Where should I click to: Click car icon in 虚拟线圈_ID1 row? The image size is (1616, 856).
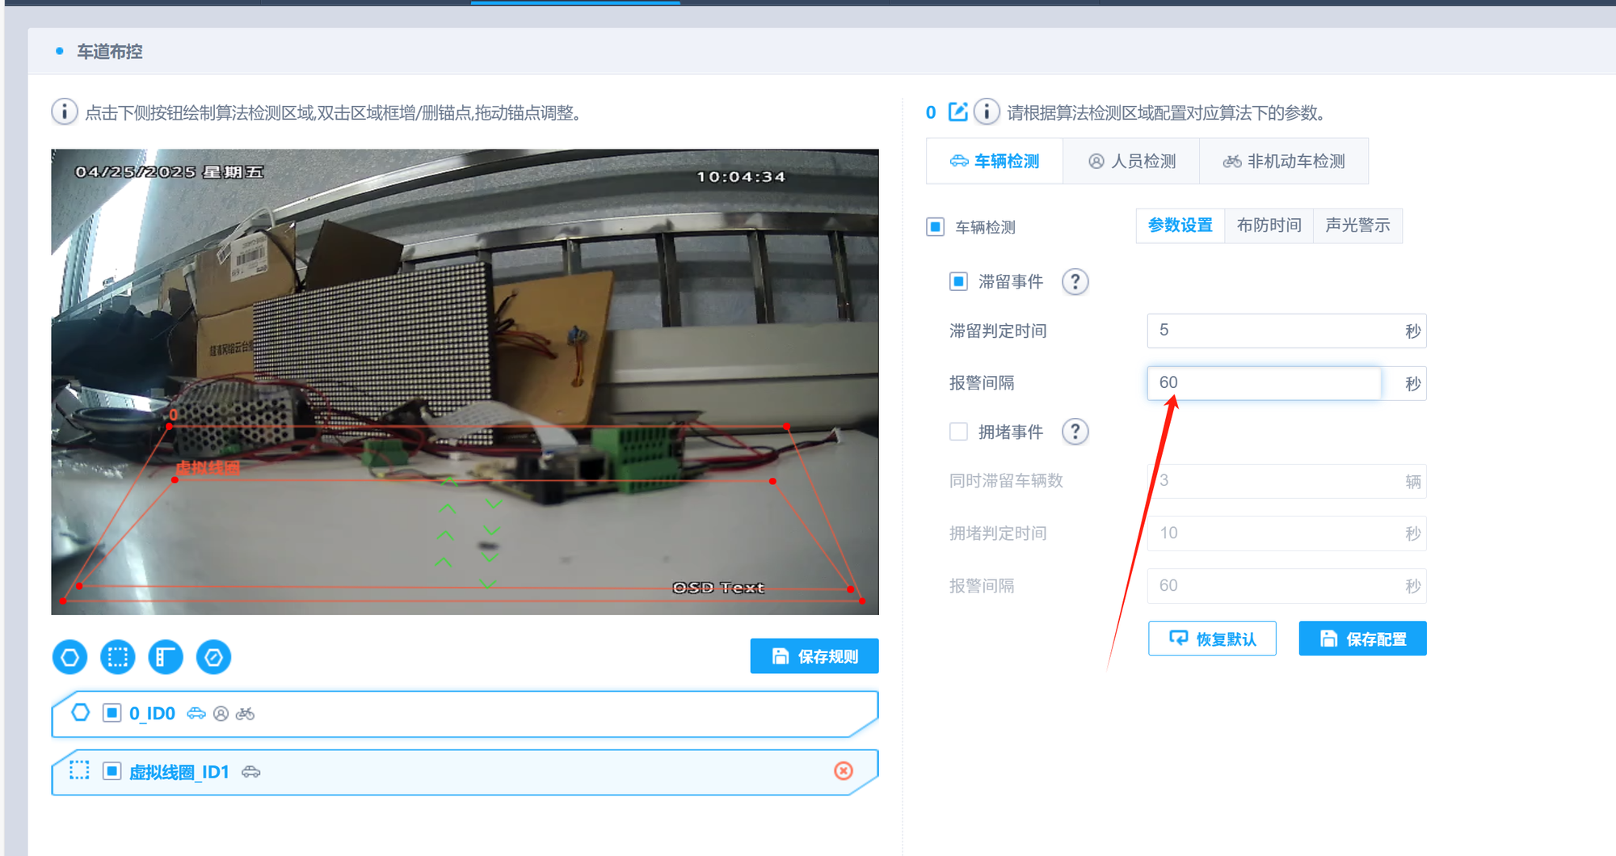point(251,772)
